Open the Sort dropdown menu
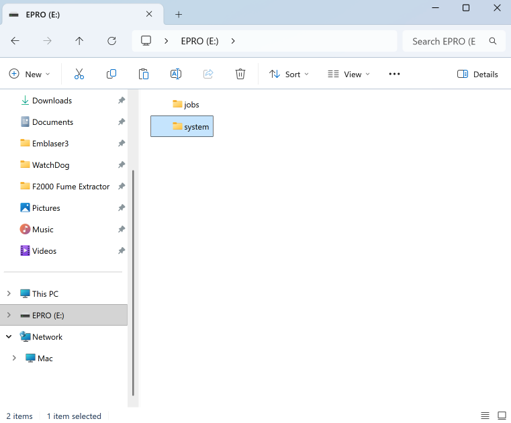 pyautogui.click(x=289, y=75)
